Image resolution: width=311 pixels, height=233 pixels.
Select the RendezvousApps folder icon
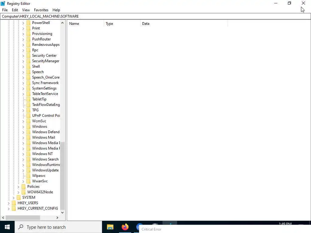pos(28,45)
